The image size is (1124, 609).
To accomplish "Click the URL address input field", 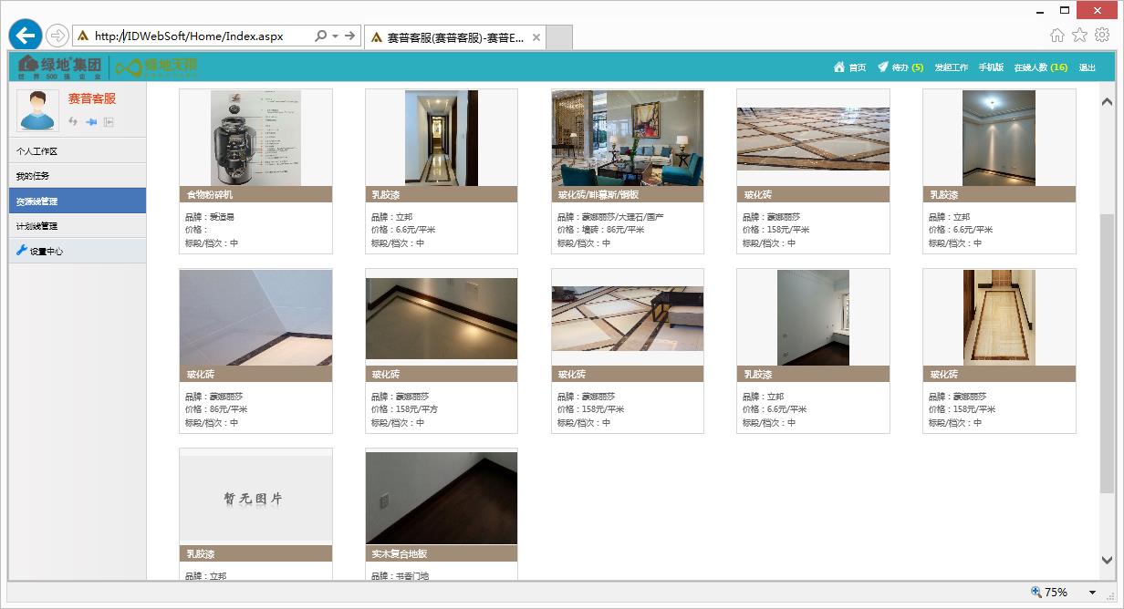I will coord(201,36).
